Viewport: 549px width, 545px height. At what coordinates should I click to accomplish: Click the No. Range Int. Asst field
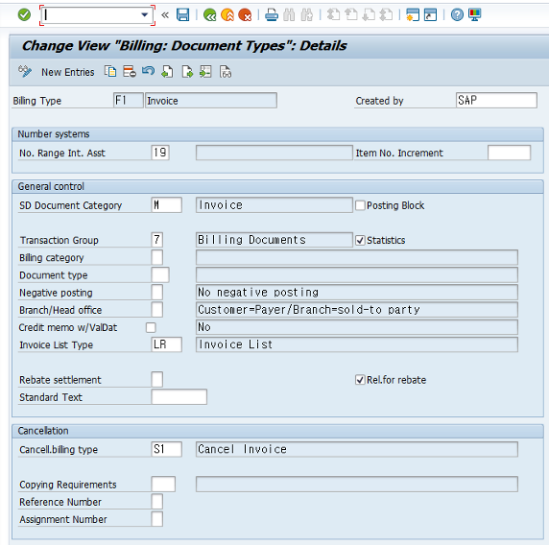pyautogui.click(x=160, y=153)
